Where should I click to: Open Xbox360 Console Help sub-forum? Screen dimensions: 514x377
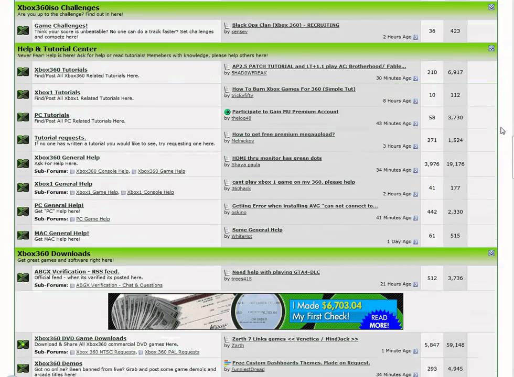click(x=102, y=171)
